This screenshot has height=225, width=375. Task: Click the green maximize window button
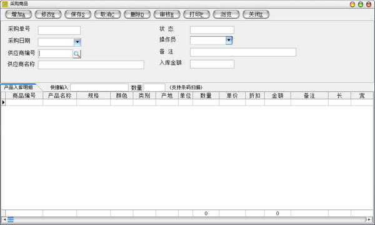361,4
